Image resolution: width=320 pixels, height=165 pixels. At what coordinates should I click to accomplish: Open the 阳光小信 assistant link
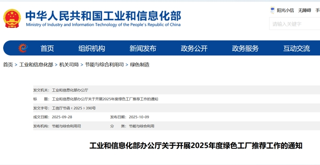(285, 10)
